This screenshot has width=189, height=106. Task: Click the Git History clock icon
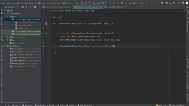[x=158, y=3]
